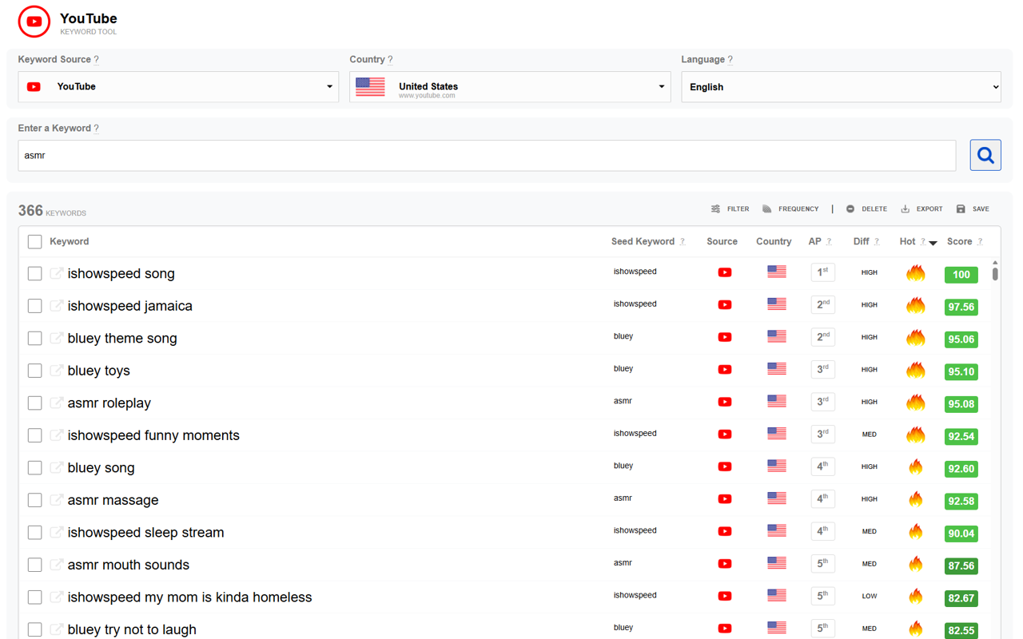Click Export to download keywords

tap(921, 209)
